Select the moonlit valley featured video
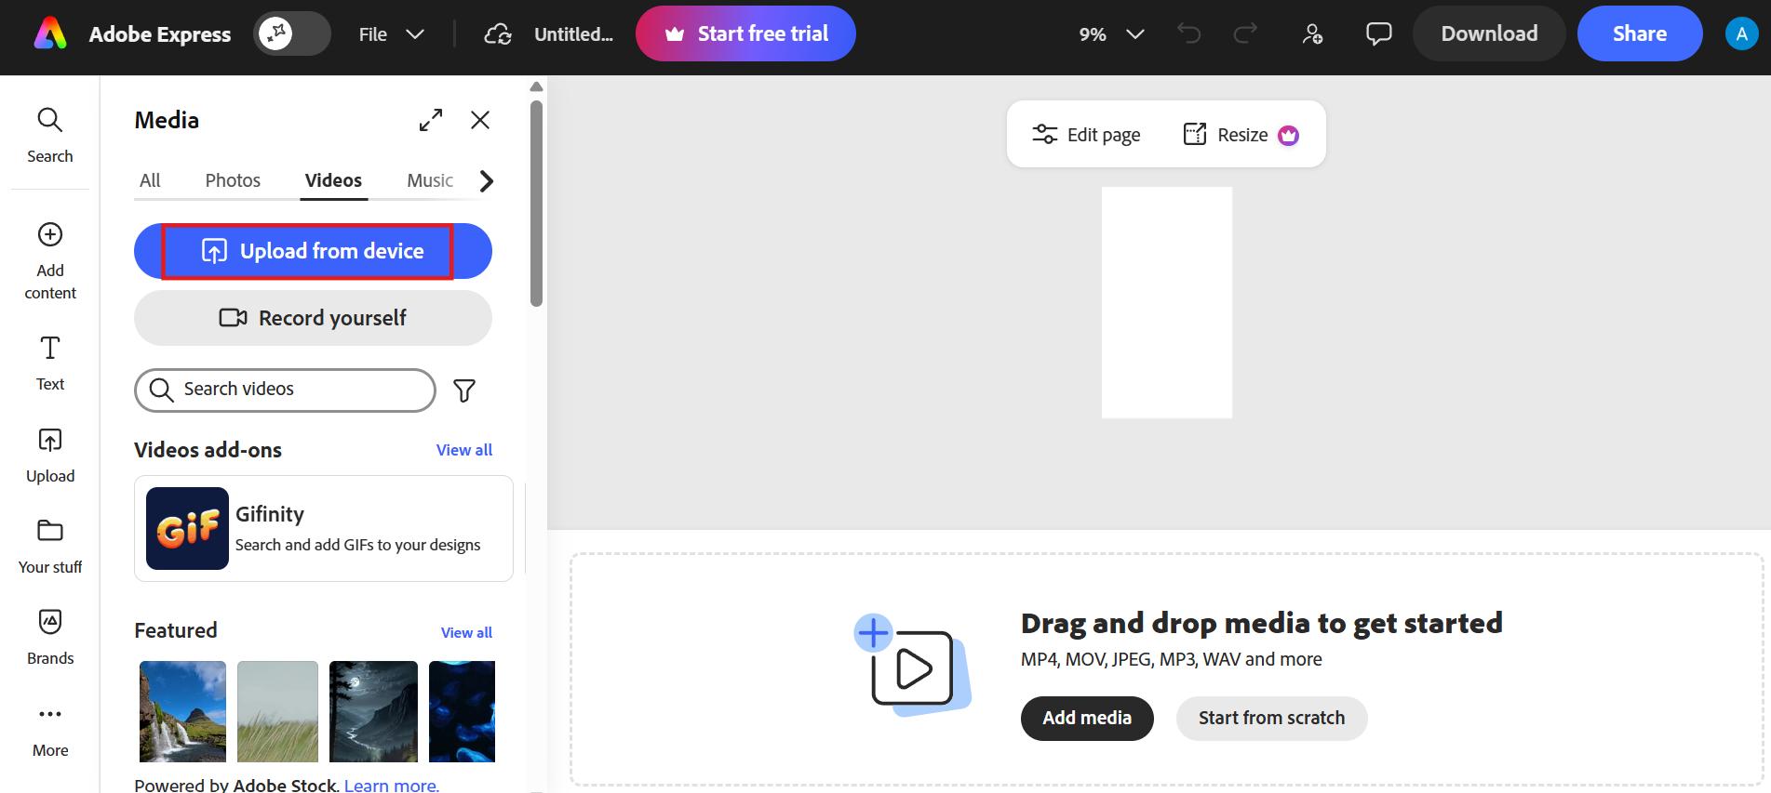The height and width of the screenshot is (793, 1771). point(373,711)
